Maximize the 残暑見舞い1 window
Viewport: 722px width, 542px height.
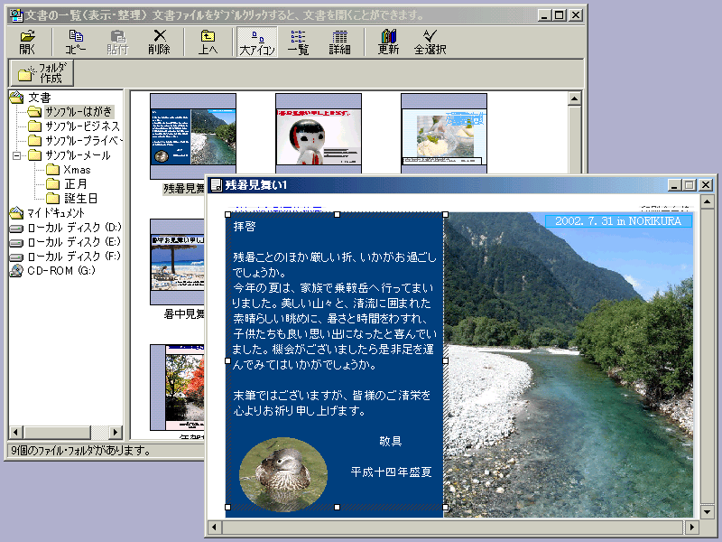(x=690, y=185)
